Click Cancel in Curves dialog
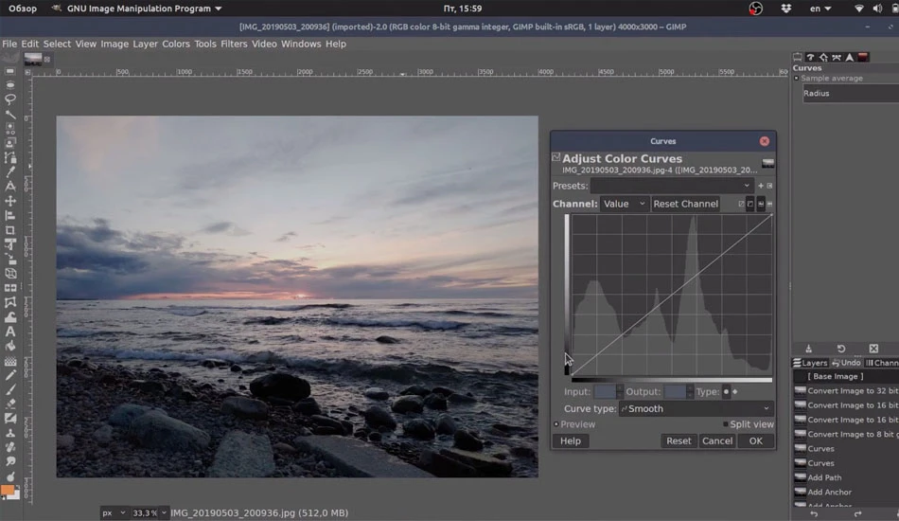899x521 pixels. 717,441
